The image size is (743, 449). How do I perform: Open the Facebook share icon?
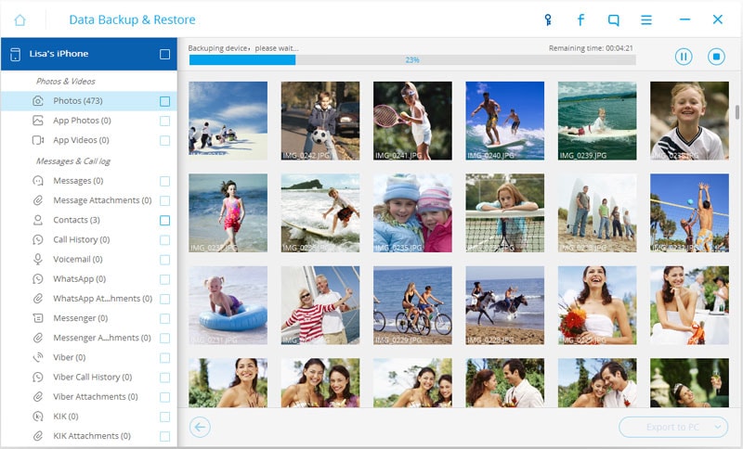pyautogui.click(x=580, y=19)
